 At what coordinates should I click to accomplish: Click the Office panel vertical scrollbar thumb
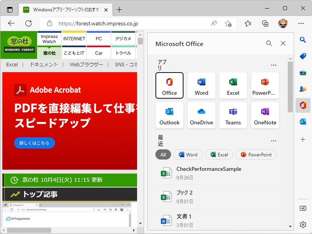[290, 87]
